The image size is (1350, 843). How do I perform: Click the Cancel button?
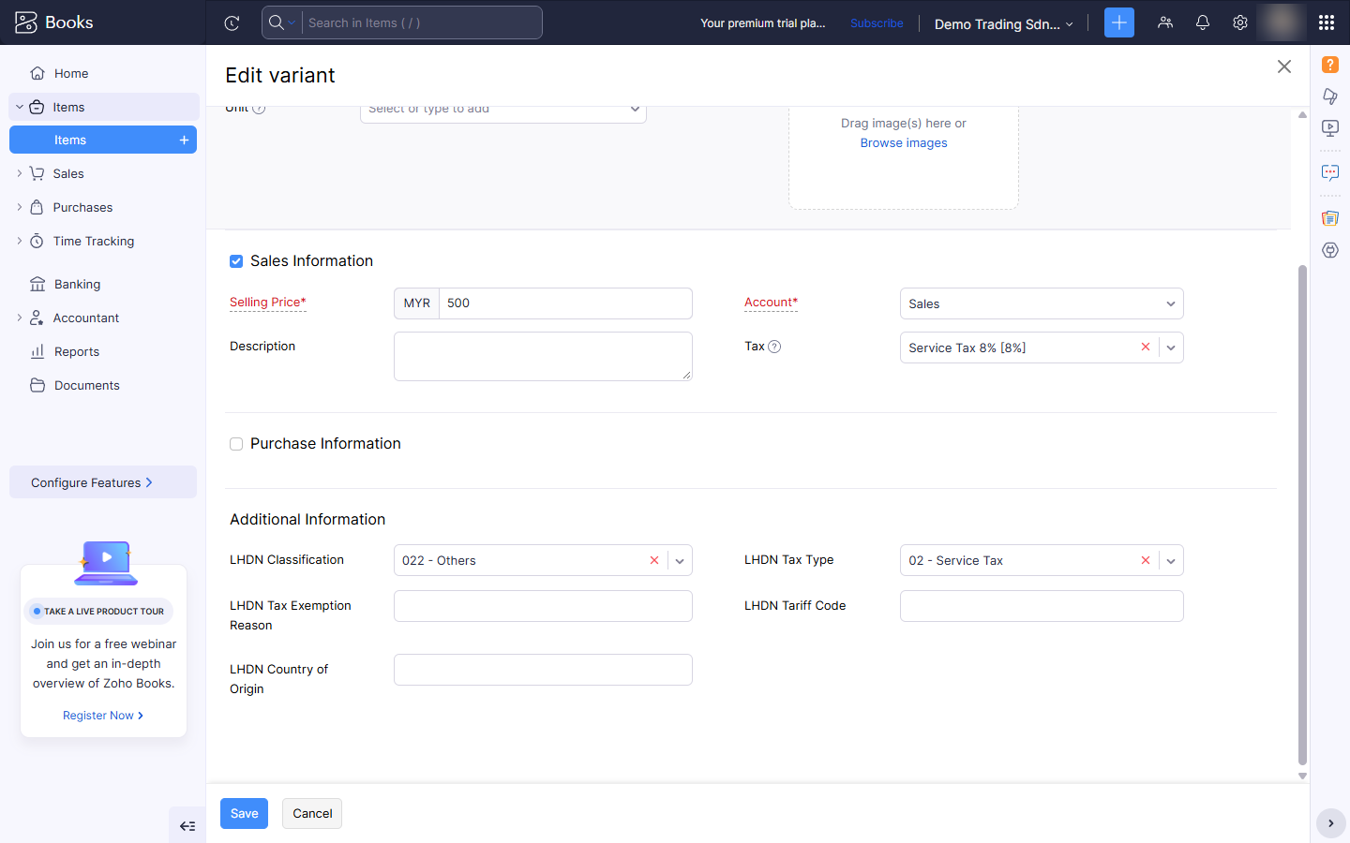click(312, 813)
